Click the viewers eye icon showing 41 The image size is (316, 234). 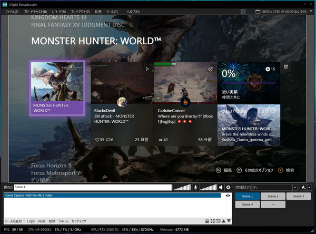161,140
